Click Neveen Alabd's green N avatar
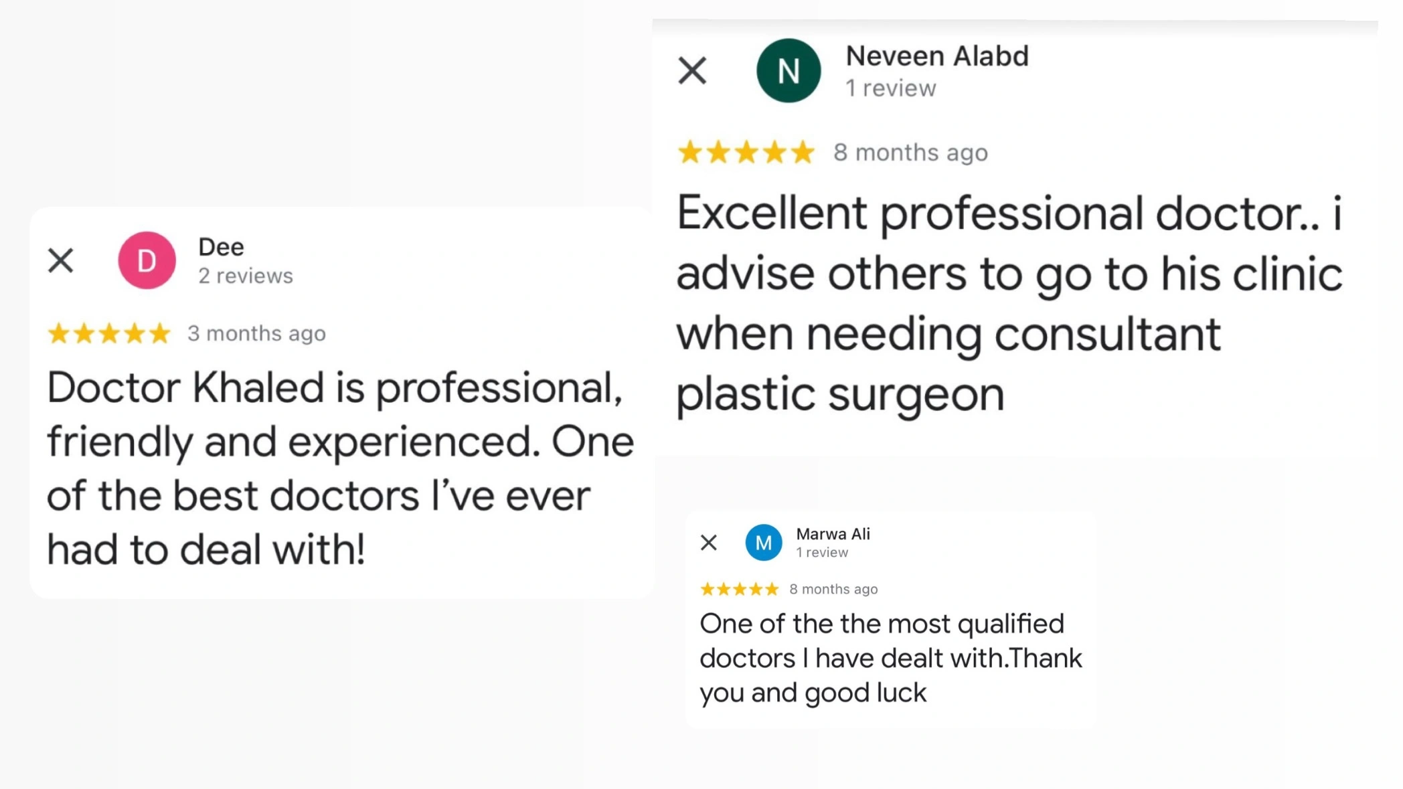This screenshot has width=1403, height=789. click(789, 70)
